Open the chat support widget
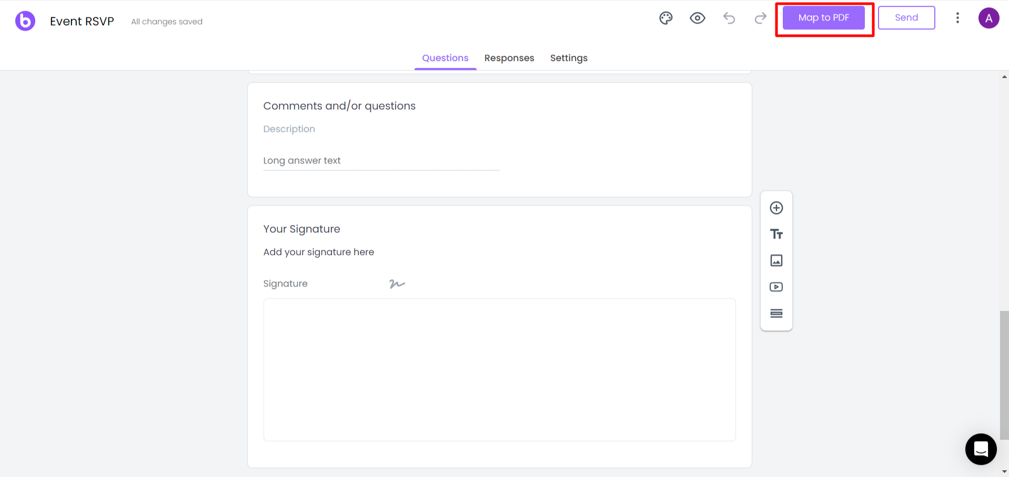This screenshot has height=477, width=1009. point(981,449)
